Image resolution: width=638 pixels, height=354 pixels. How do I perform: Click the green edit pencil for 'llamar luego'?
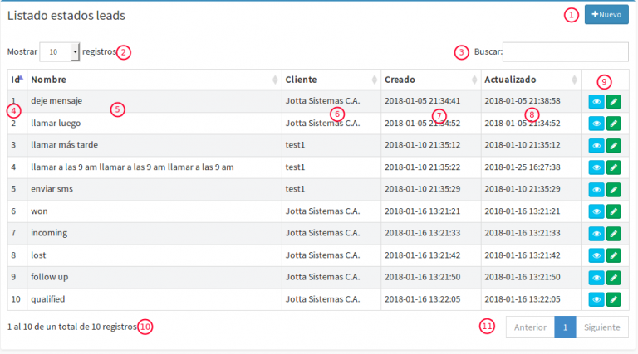coord(614,124)
